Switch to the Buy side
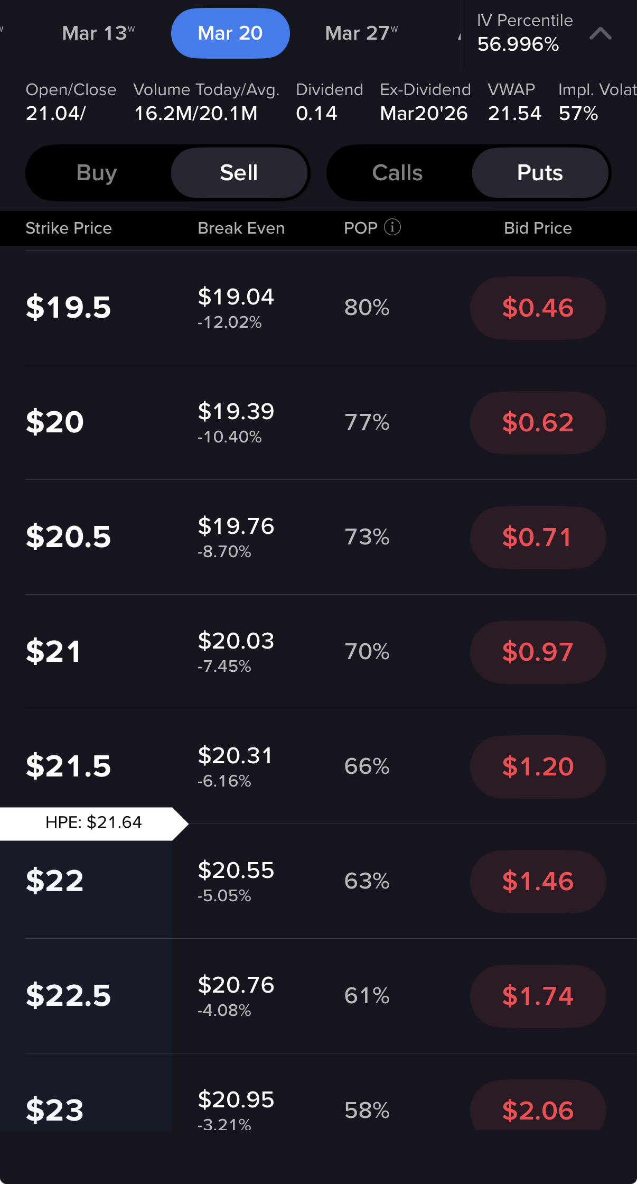637x1184 pixels. (x=97, y=173)
